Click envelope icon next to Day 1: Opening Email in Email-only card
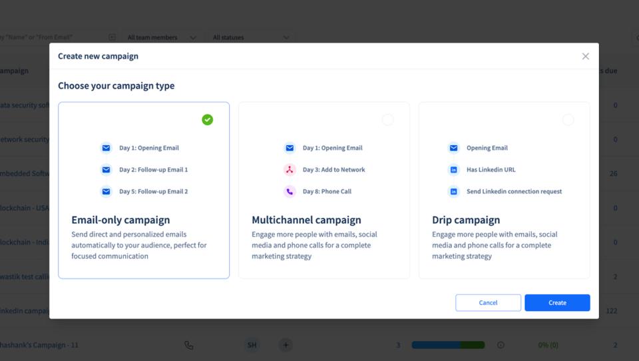The height and width of the screenshot is (361, 639). coord(106,148)
